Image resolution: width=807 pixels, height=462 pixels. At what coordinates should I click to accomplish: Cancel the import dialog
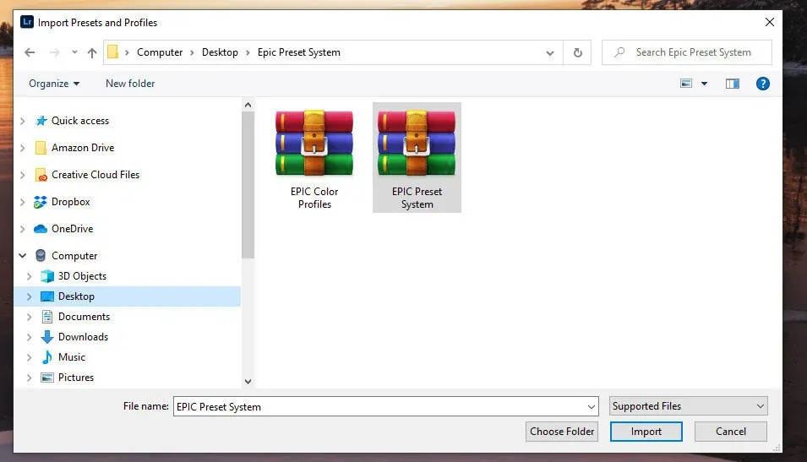pos(731,432)
